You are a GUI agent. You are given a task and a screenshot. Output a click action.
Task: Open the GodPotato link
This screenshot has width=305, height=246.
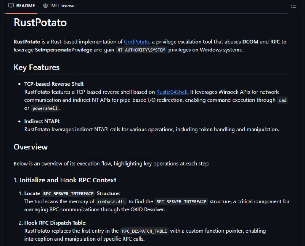click(x=136, y=42)
